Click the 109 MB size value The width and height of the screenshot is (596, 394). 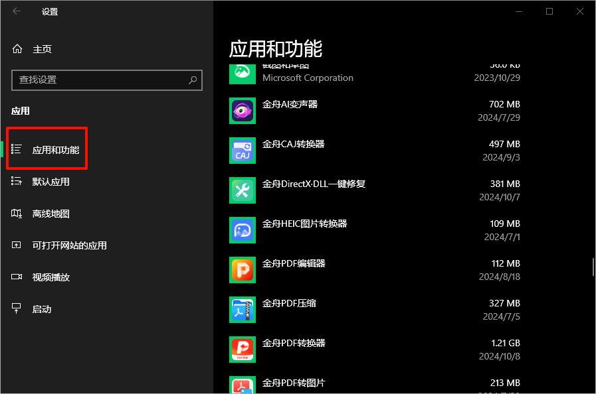(505, 224)
